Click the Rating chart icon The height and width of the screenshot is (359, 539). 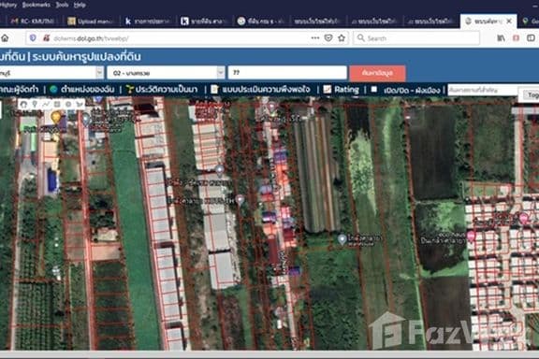pos(327,90)
